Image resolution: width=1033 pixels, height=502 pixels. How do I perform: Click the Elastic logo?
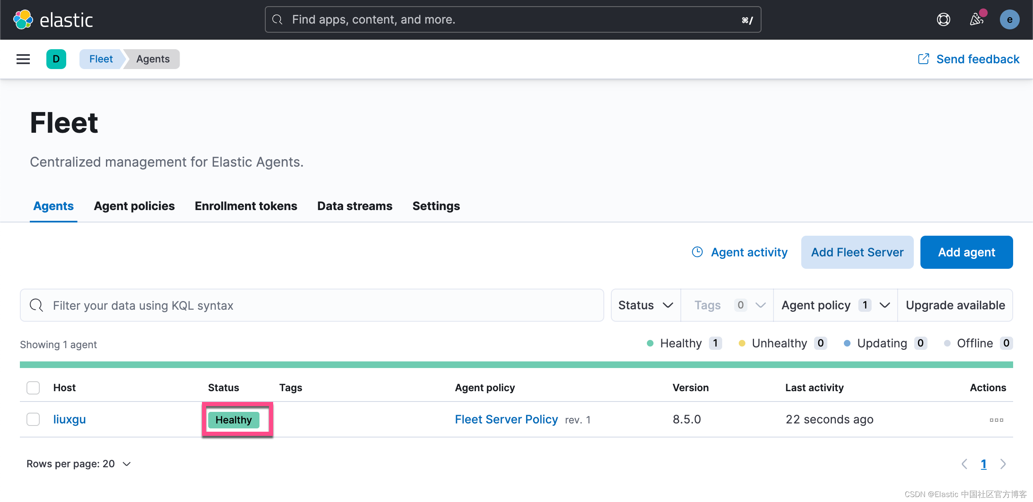pyautogui.click(x=53, y=19)
